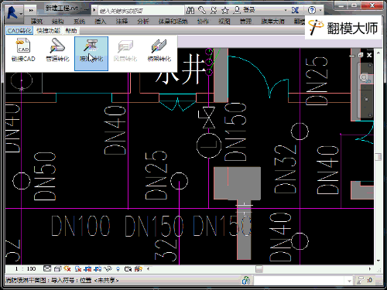Click the temporary hide/isolate glasses icon
Viewport: 387px width, 290px height.
pos(108,269)
